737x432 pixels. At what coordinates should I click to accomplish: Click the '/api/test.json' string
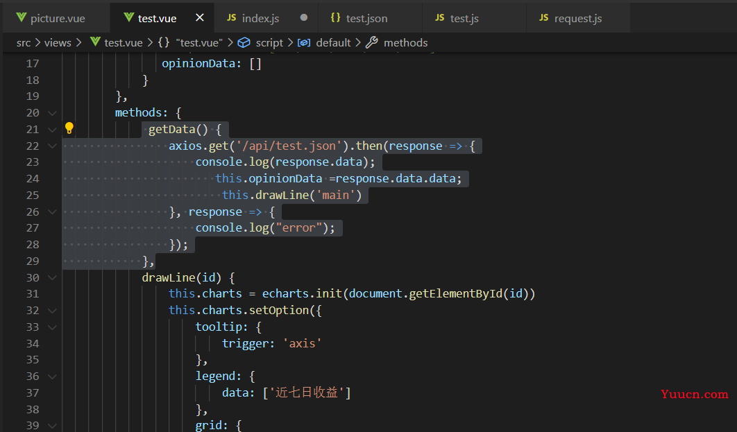coord(289,146)
